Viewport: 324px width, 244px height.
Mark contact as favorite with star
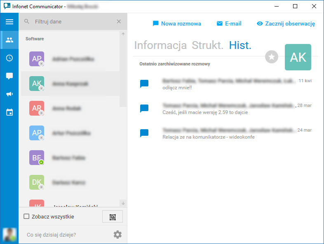click(x=272, y=57)
